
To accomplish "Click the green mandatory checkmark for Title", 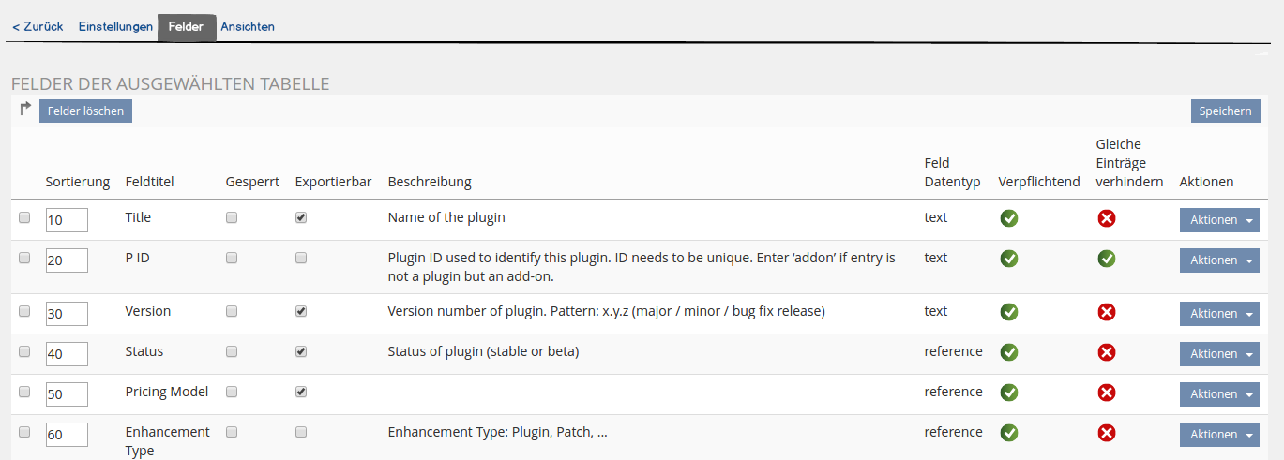I will (x=1009, y=219).
